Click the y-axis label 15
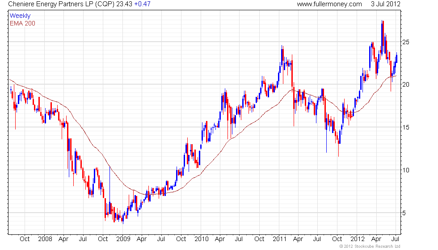 pyautogui.click(x=406, y=127)
